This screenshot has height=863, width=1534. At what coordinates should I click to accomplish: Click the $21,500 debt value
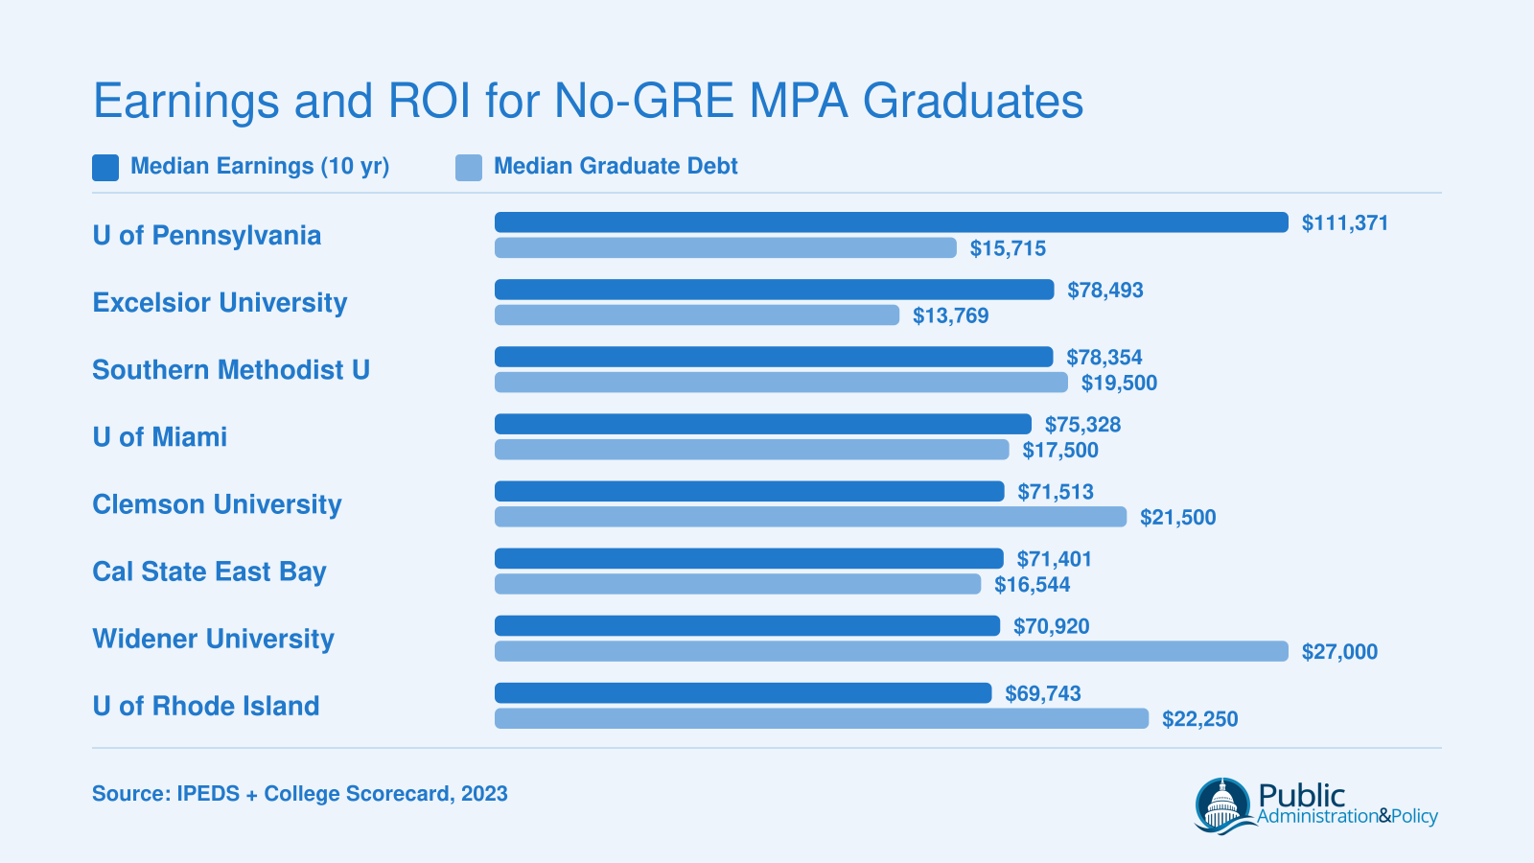(x=1177, y=517)
